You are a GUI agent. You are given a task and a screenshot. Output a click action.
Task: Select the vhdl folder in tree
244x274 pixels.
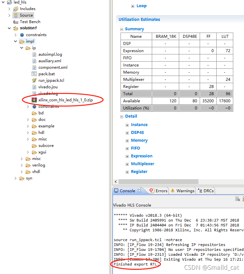(36, 172)
